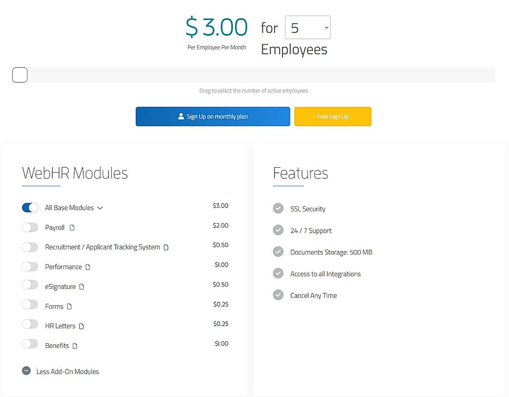Click the Payroll module label

coord(55,228)
